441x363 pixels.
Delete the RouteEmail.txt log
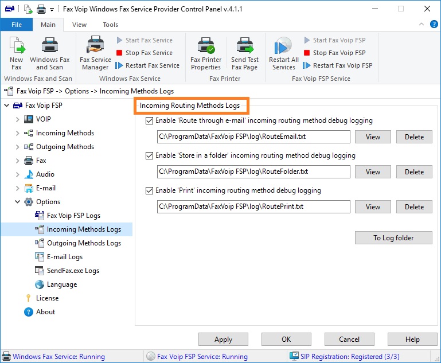[414, 137]
